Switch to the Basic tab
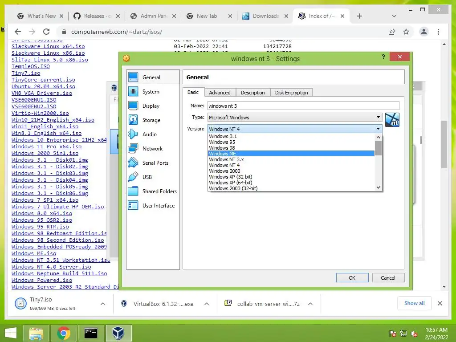The image size is (456, 342). pos(193,92)
